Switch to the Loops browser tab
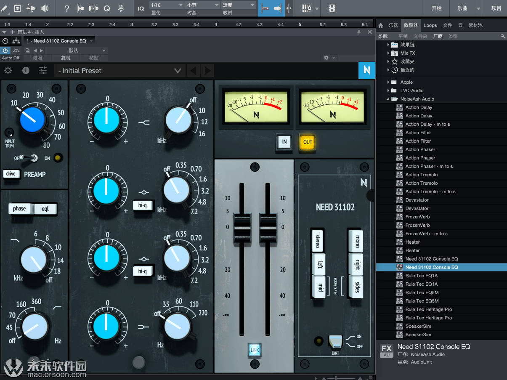The height and width of the screenshot is (380, 507). pyautogui.click(x=430, y=25)
